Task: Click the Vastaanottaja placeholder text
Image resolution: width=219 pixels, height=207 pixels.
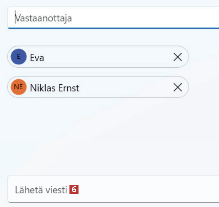Action: pyautogui.click(x=43, y=18)
